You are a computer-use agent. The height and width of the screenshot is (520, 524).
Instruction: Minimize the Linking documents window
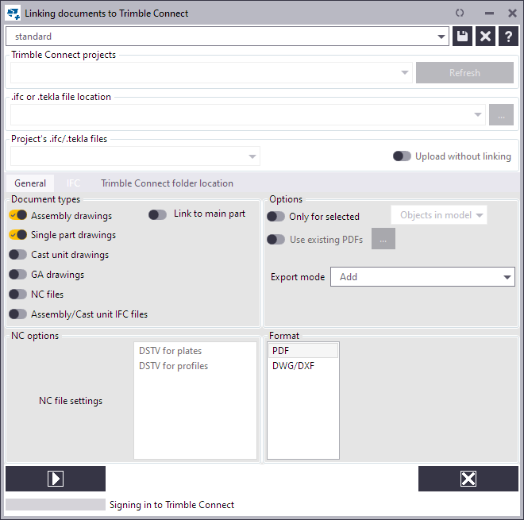pos(489,13)
